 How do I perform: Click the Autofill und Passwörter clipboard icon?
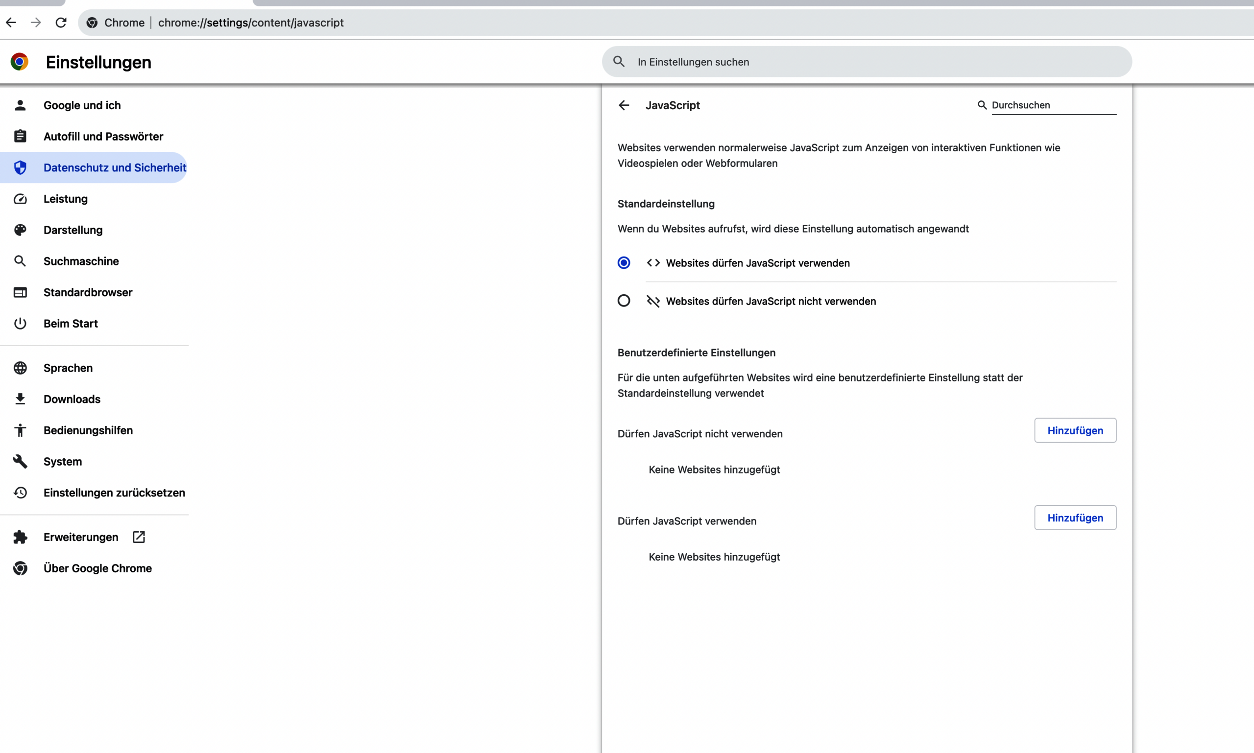point(20,136)
